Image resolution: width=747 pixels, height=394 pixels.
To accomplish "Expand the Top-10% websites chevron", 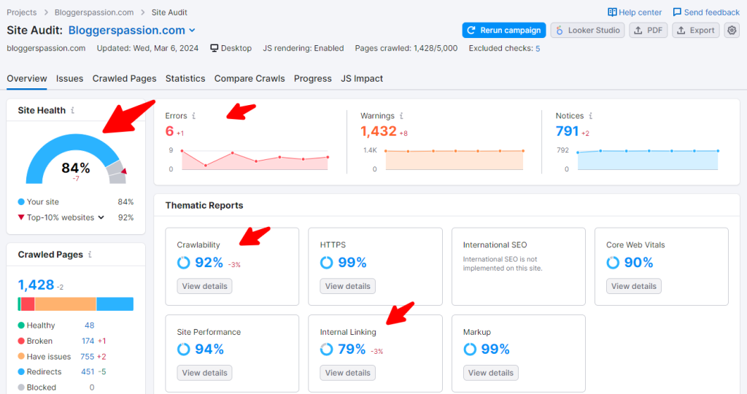I will click(x=101, y=217).
